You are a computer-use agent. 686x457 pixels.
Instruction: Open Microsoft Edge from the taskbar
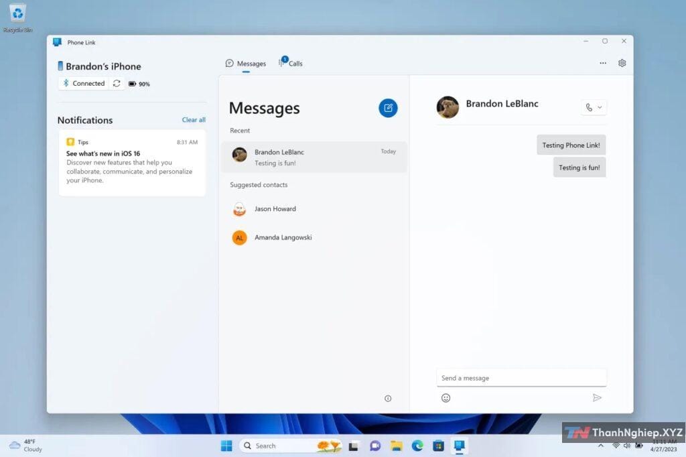tap(417, 446)
